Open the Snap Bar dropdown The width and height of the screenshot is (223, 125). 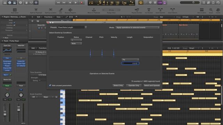(x=167, y=17)
